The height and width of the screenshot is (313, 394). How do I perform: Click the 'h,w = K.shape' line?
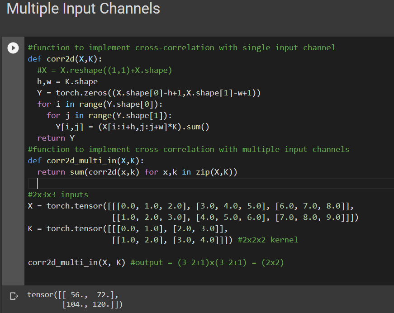(x=67, y=81)
